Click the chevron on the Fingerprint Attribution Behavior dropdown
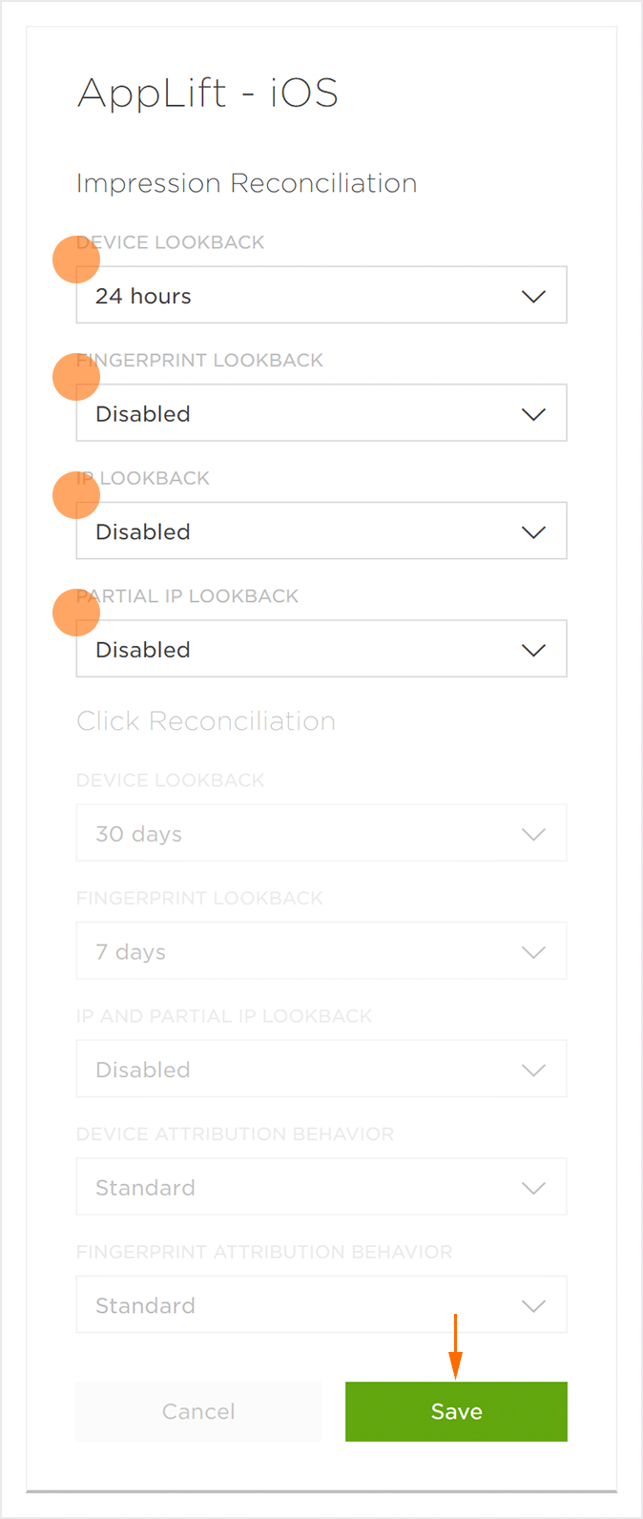The width and height of the screenshot is (643, 1519). click(x=533, y=1305)
